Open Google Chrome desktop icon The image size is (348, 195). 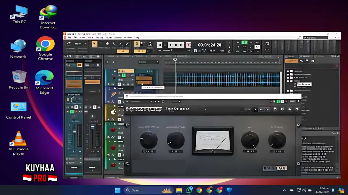[x=45, y=48]
